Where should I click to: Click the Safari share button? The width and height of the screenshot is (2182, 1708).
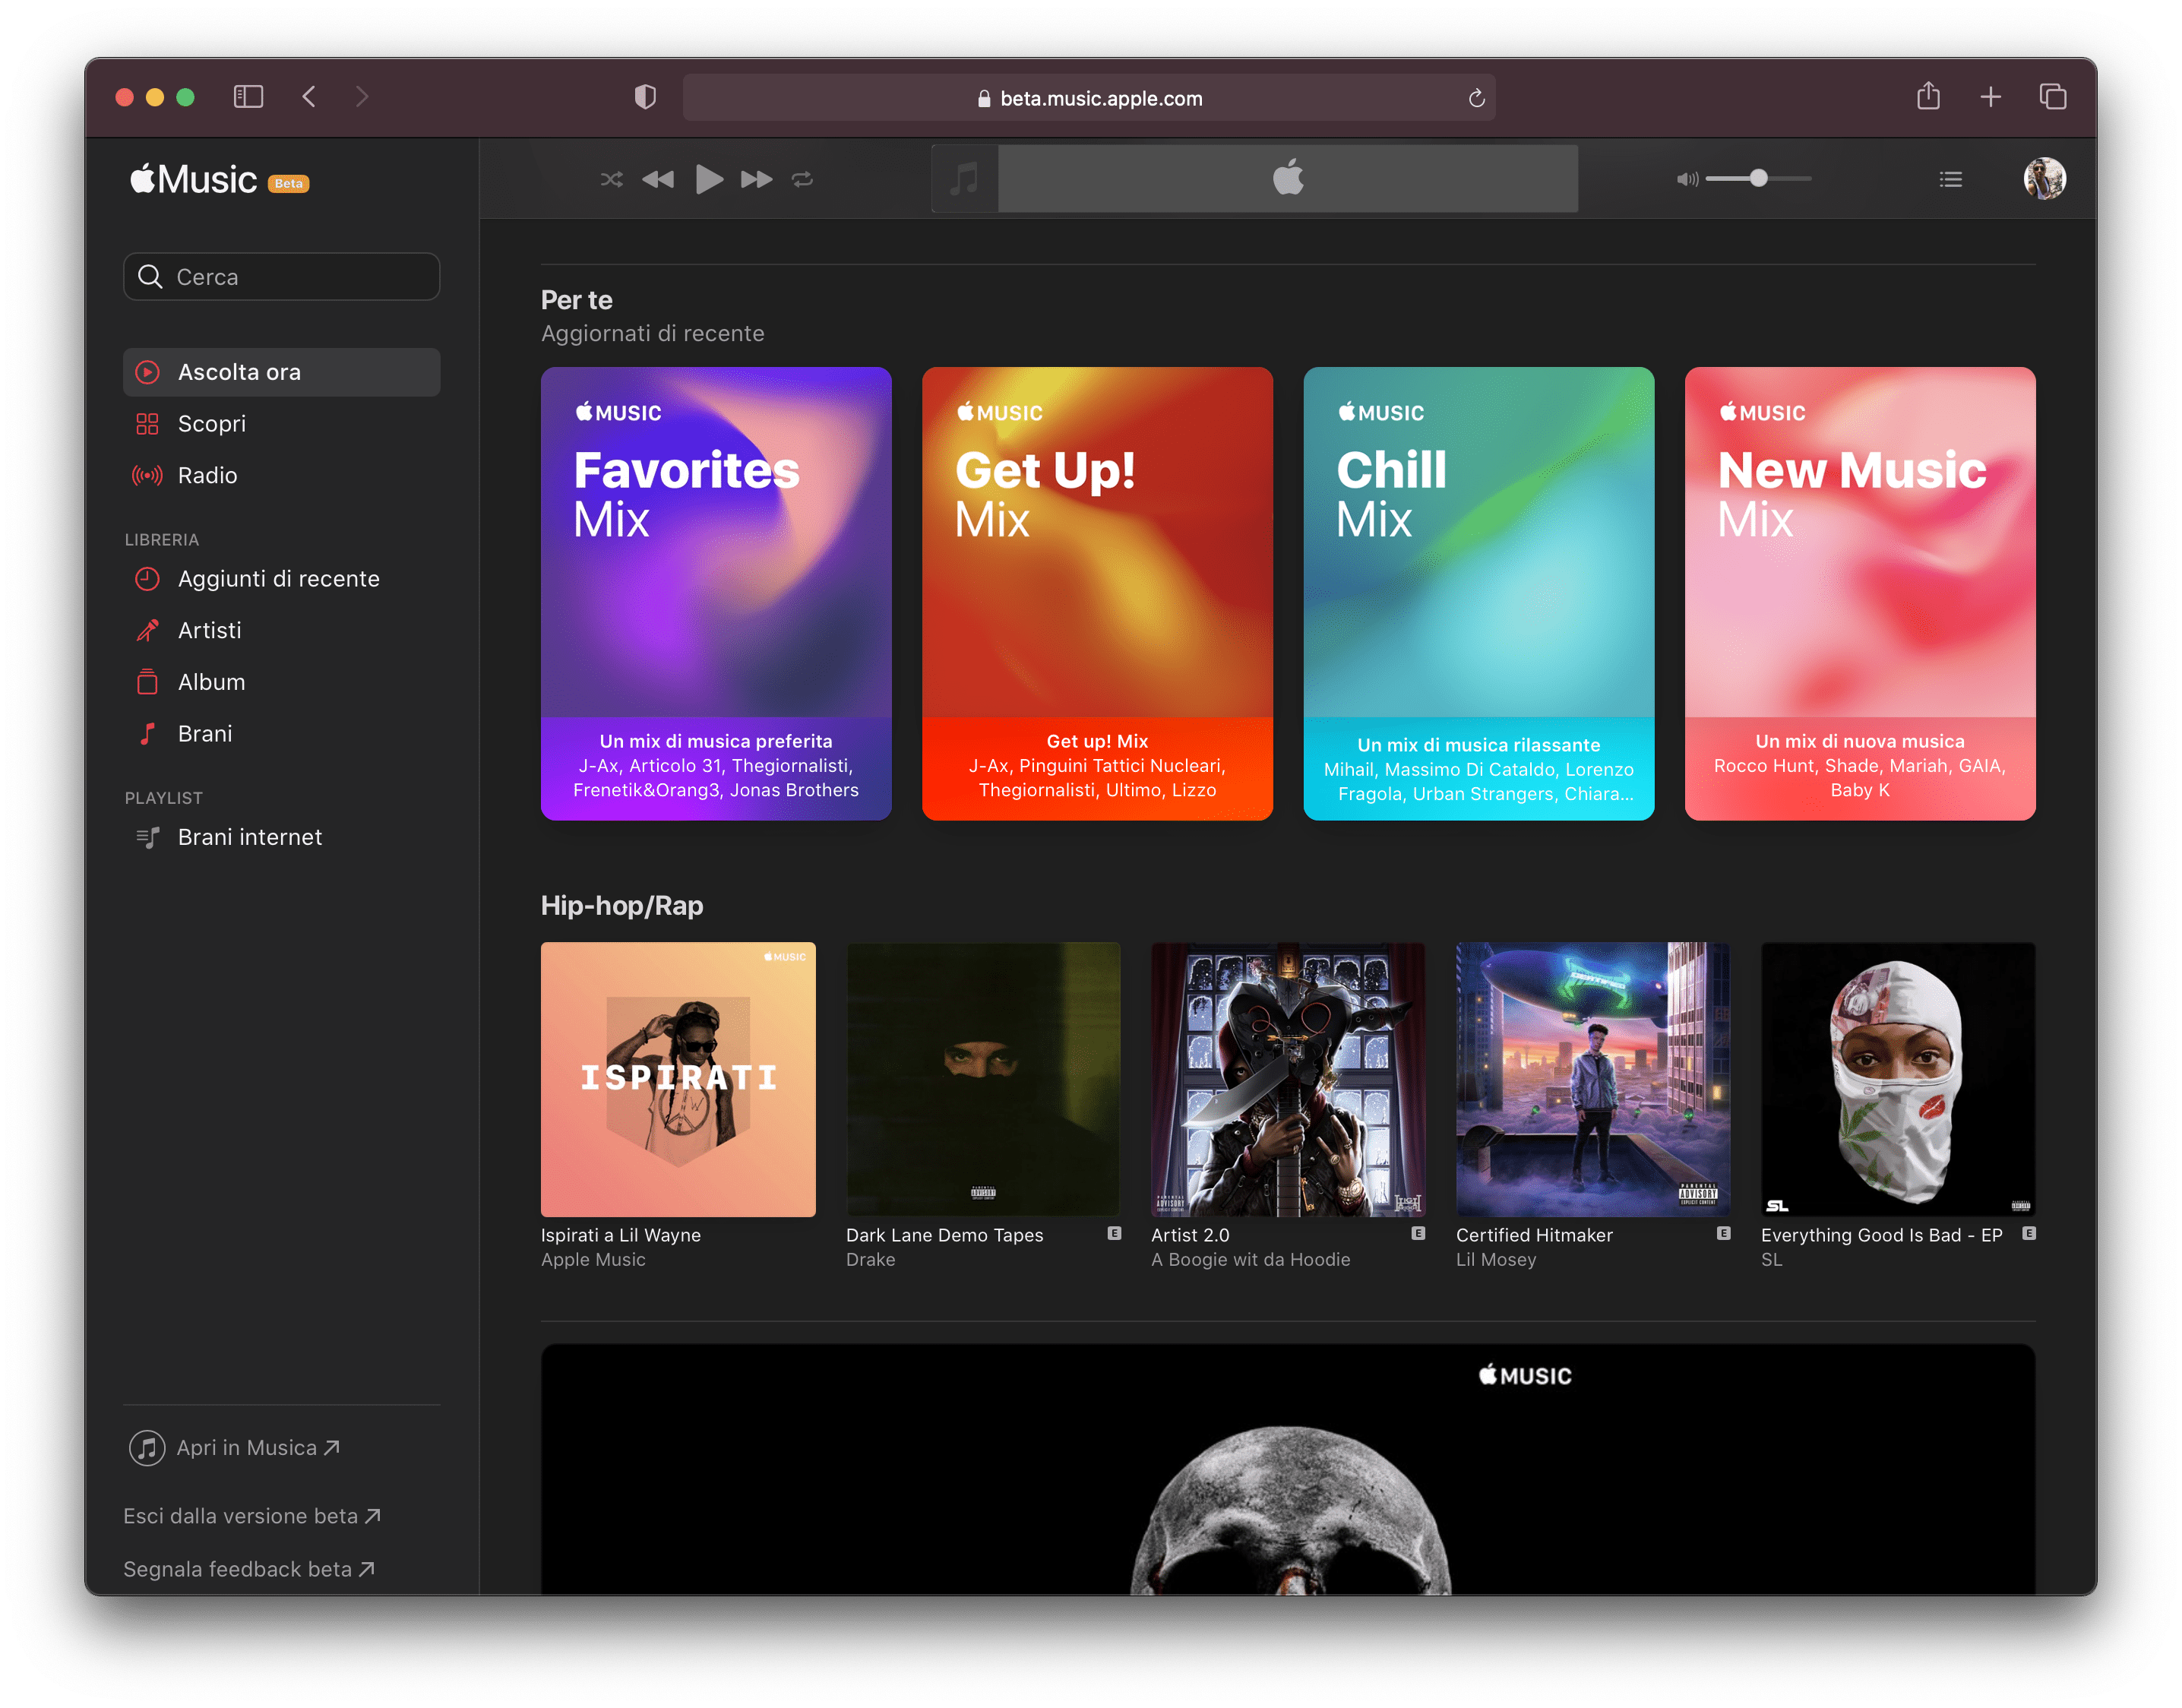[x=1928, y=96]
